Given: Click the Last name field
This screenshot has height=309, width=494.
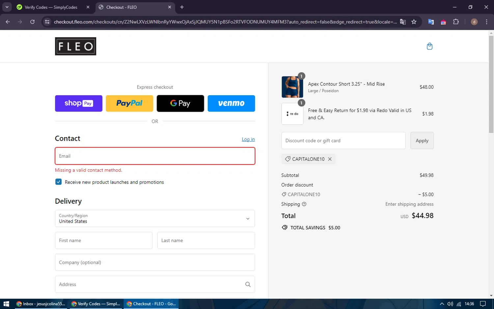Looking at the screenshot, I should pyautogui.click(x=206, y=240).
